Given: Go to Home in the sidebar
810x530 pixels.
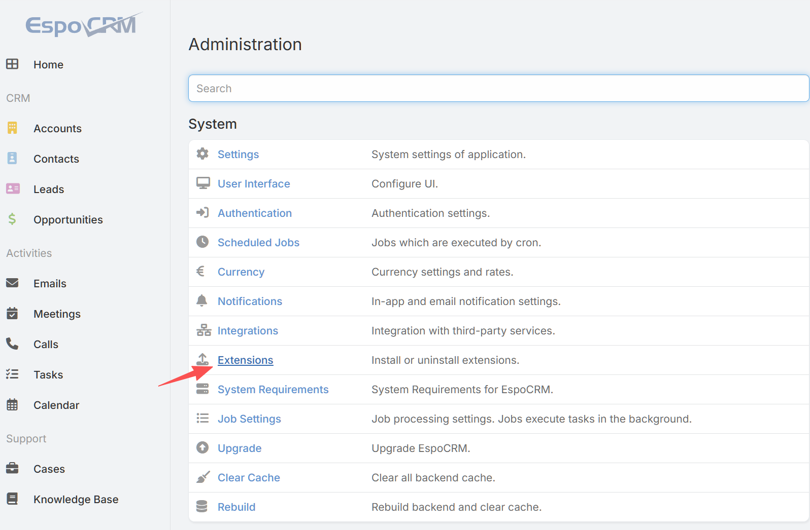Looking at the screenshot, I should [48, 64].
